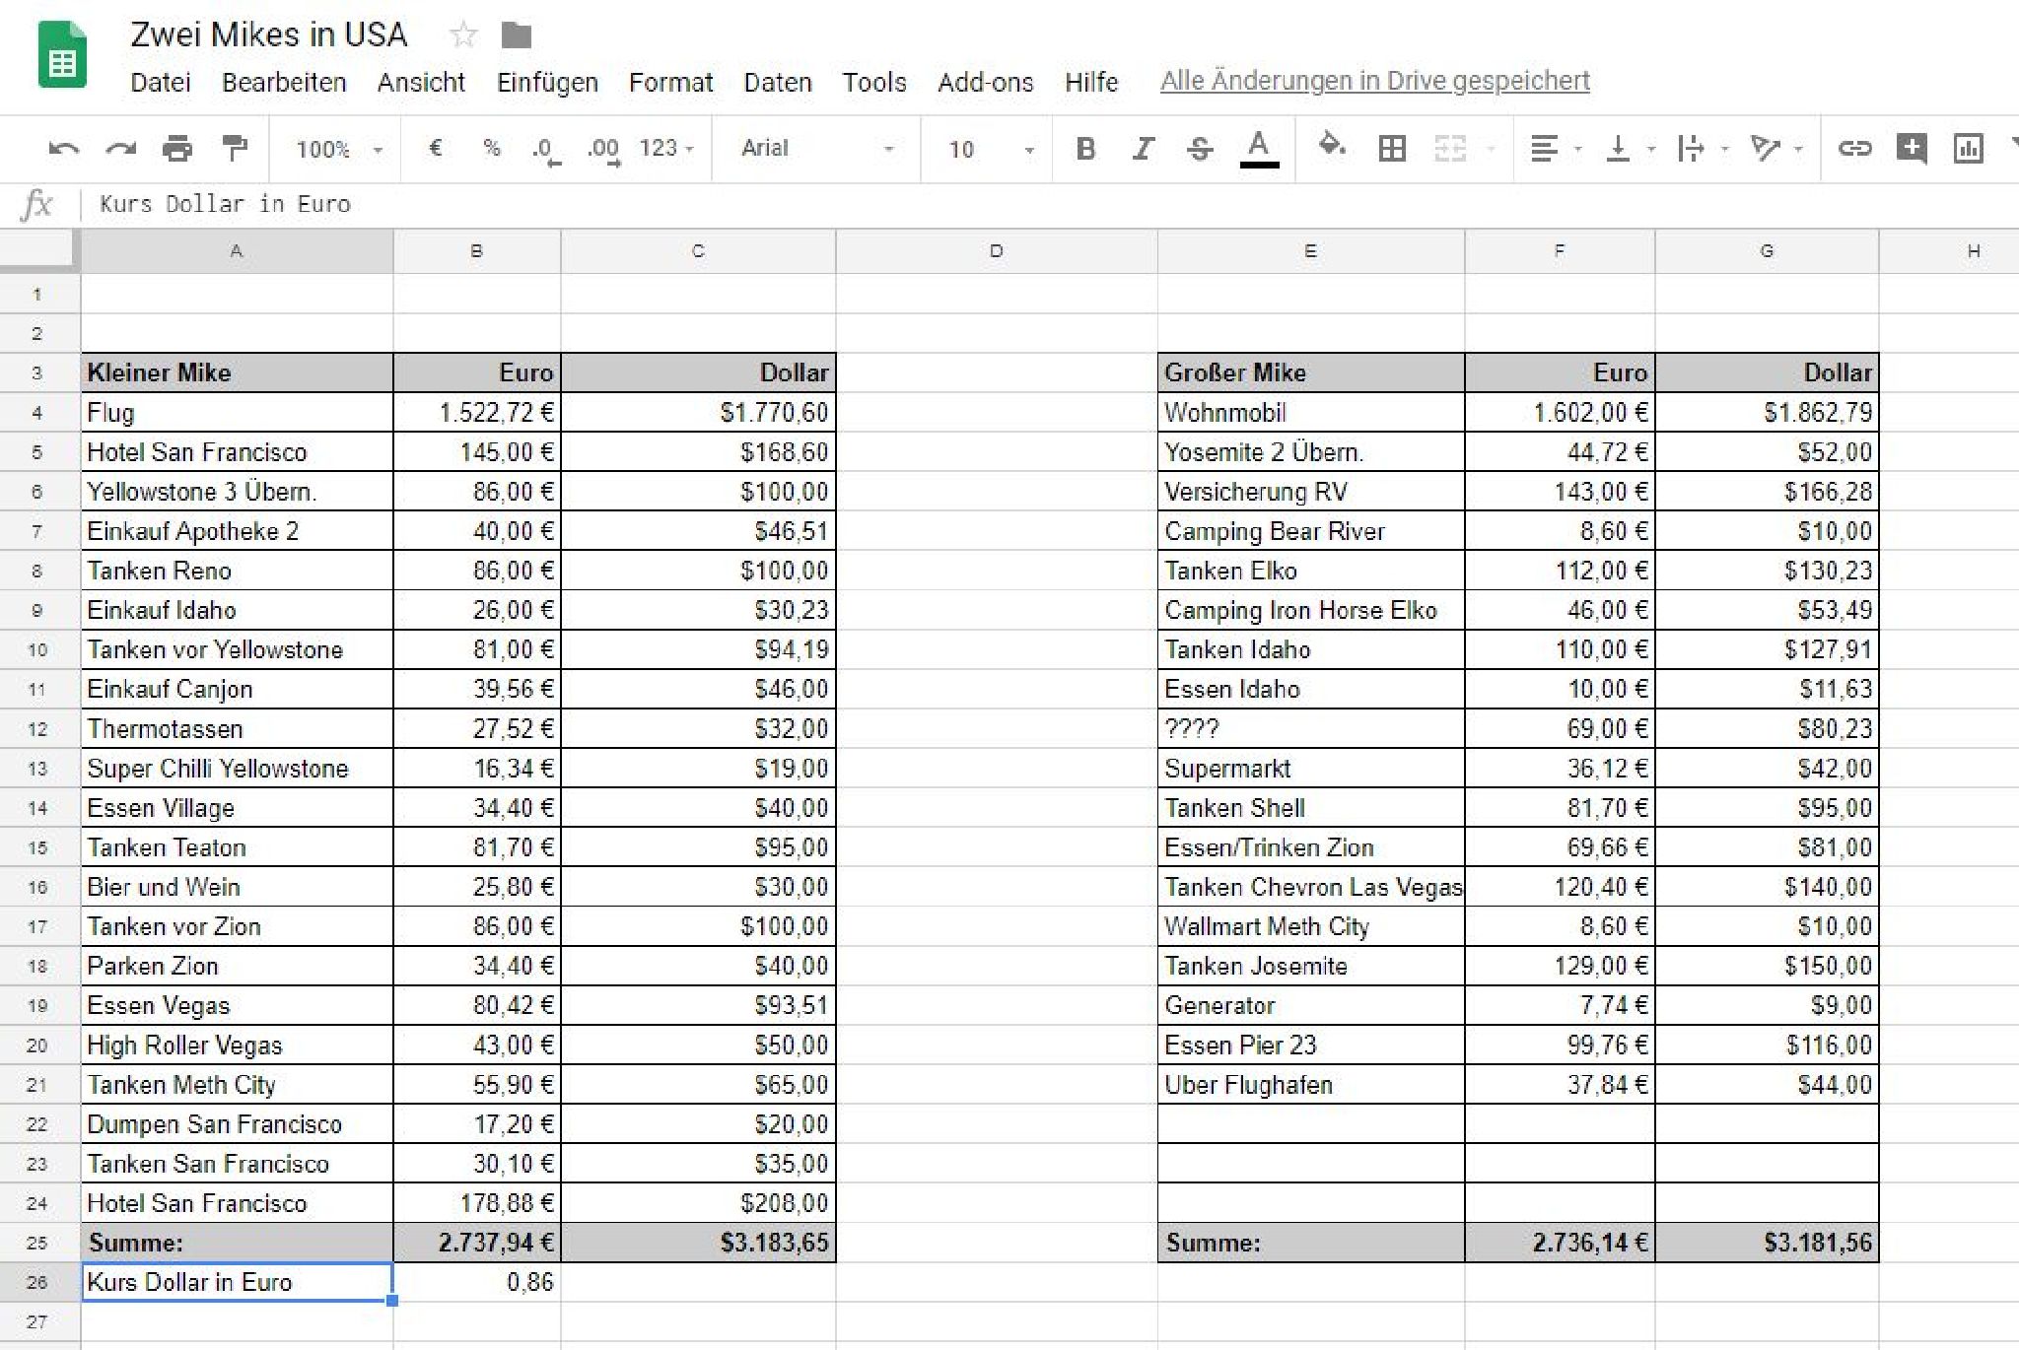The width and height of the screenshot is (2019, 1350).
Task: Click the insert link icon
Action: point(1854,149)
